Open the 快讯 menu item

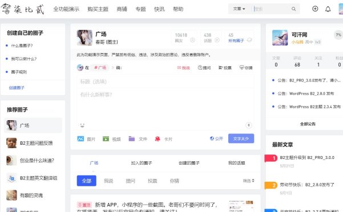[159, 9]
